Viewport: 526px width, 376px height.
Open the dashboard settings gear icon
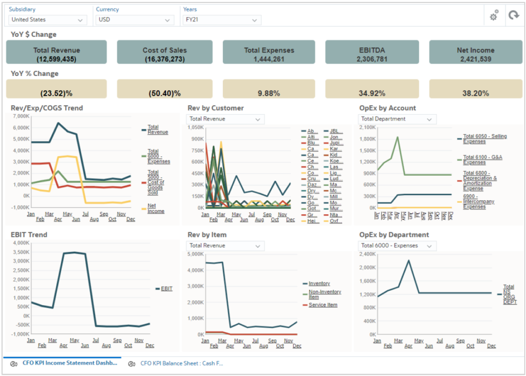tap(494, 16)
